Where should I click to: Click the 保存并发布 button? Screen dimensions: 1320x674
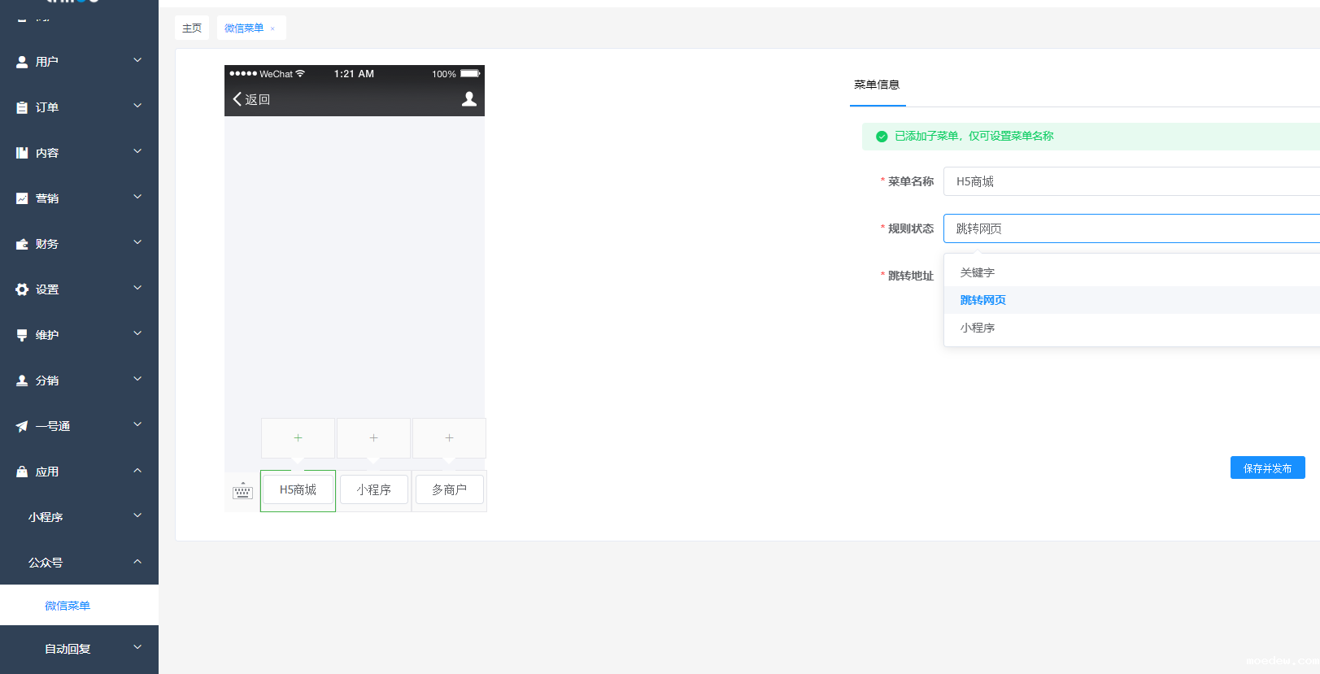(x=1267, y=468)
